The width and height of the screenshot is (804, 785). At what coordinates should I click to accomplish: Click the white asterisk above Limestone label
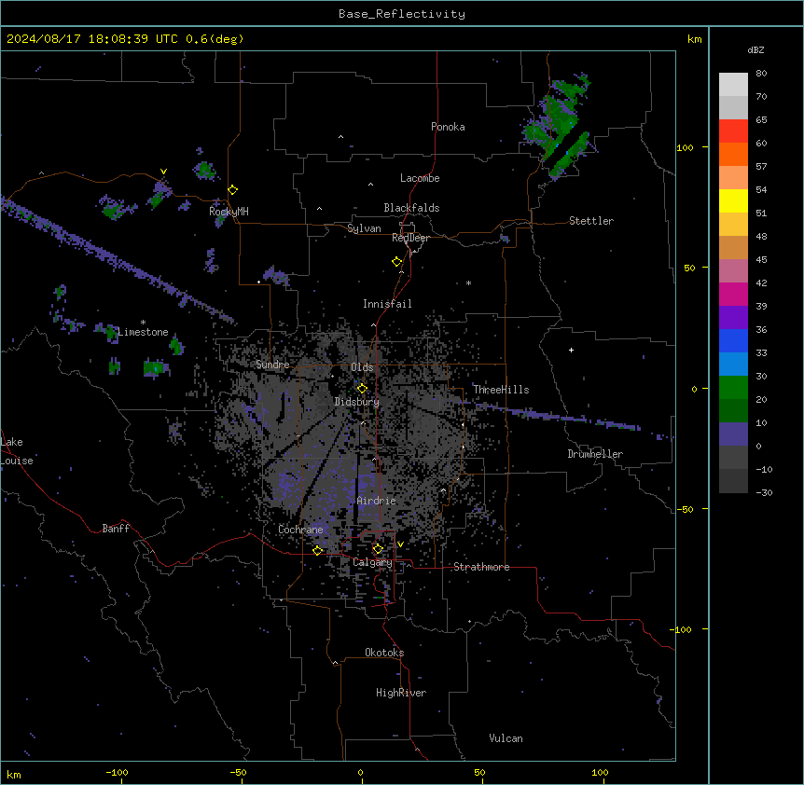143,323
